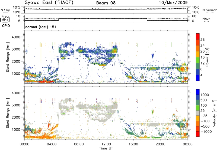Click the 'N.Sky' label
The width and height of the screenshot is (217, 150).
click(x=5, y=10)
